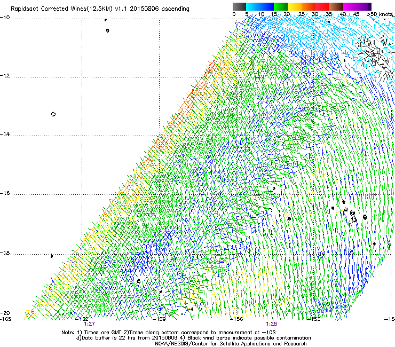Click the NOAA/NESDIS credit line
The image size is (395, 347).
pos(231,344)
